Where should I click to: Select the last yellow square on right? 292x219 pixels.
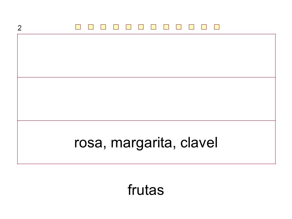point(217,27)
